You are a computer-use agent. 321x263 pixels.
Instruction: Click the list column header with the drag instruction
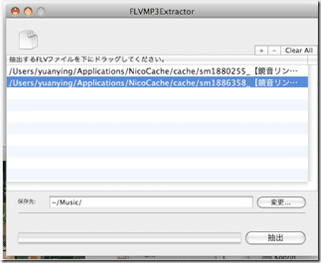pyautogui.click(x=158, y=60)
